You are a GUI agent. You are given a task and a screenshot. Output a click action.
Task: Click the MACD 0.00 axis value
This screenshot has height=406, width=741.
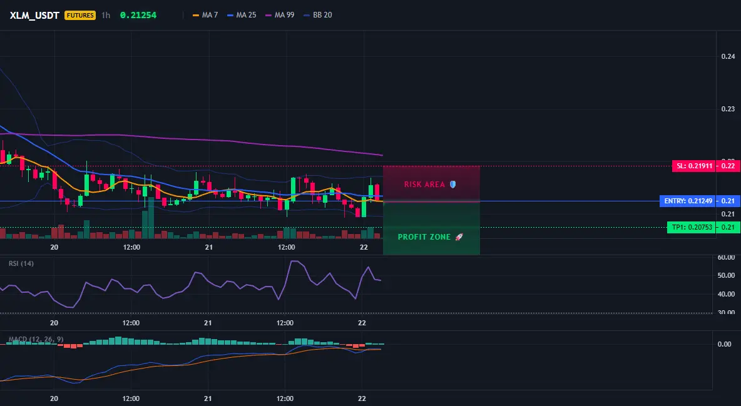[x=725, y=344]
